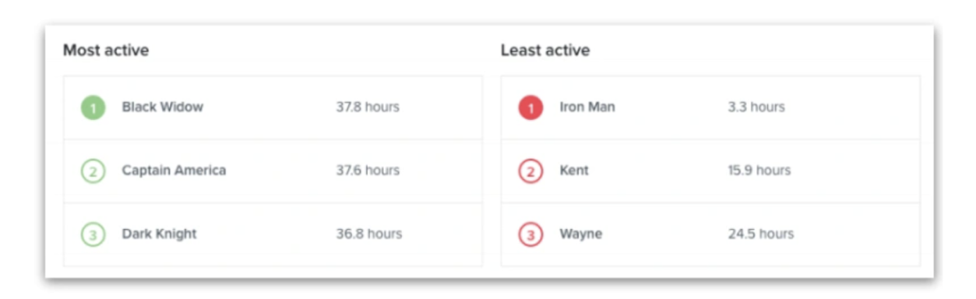The height and width of the screenshot is (299, 976).
Task: Click the Most active heading
Action: [x=106, y=51]
